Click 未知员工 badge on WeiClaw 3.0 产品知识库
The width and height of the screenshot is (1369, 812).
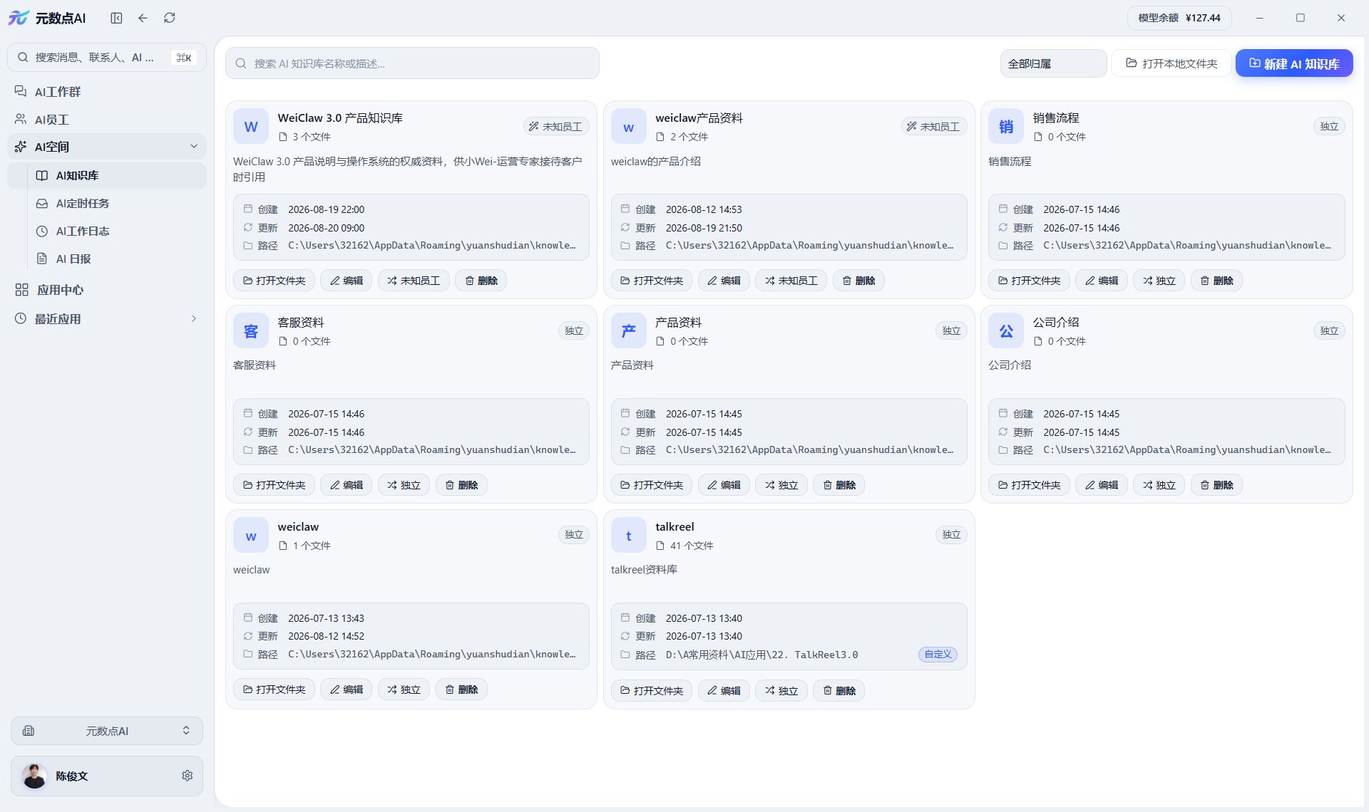(x=555, y=126)
